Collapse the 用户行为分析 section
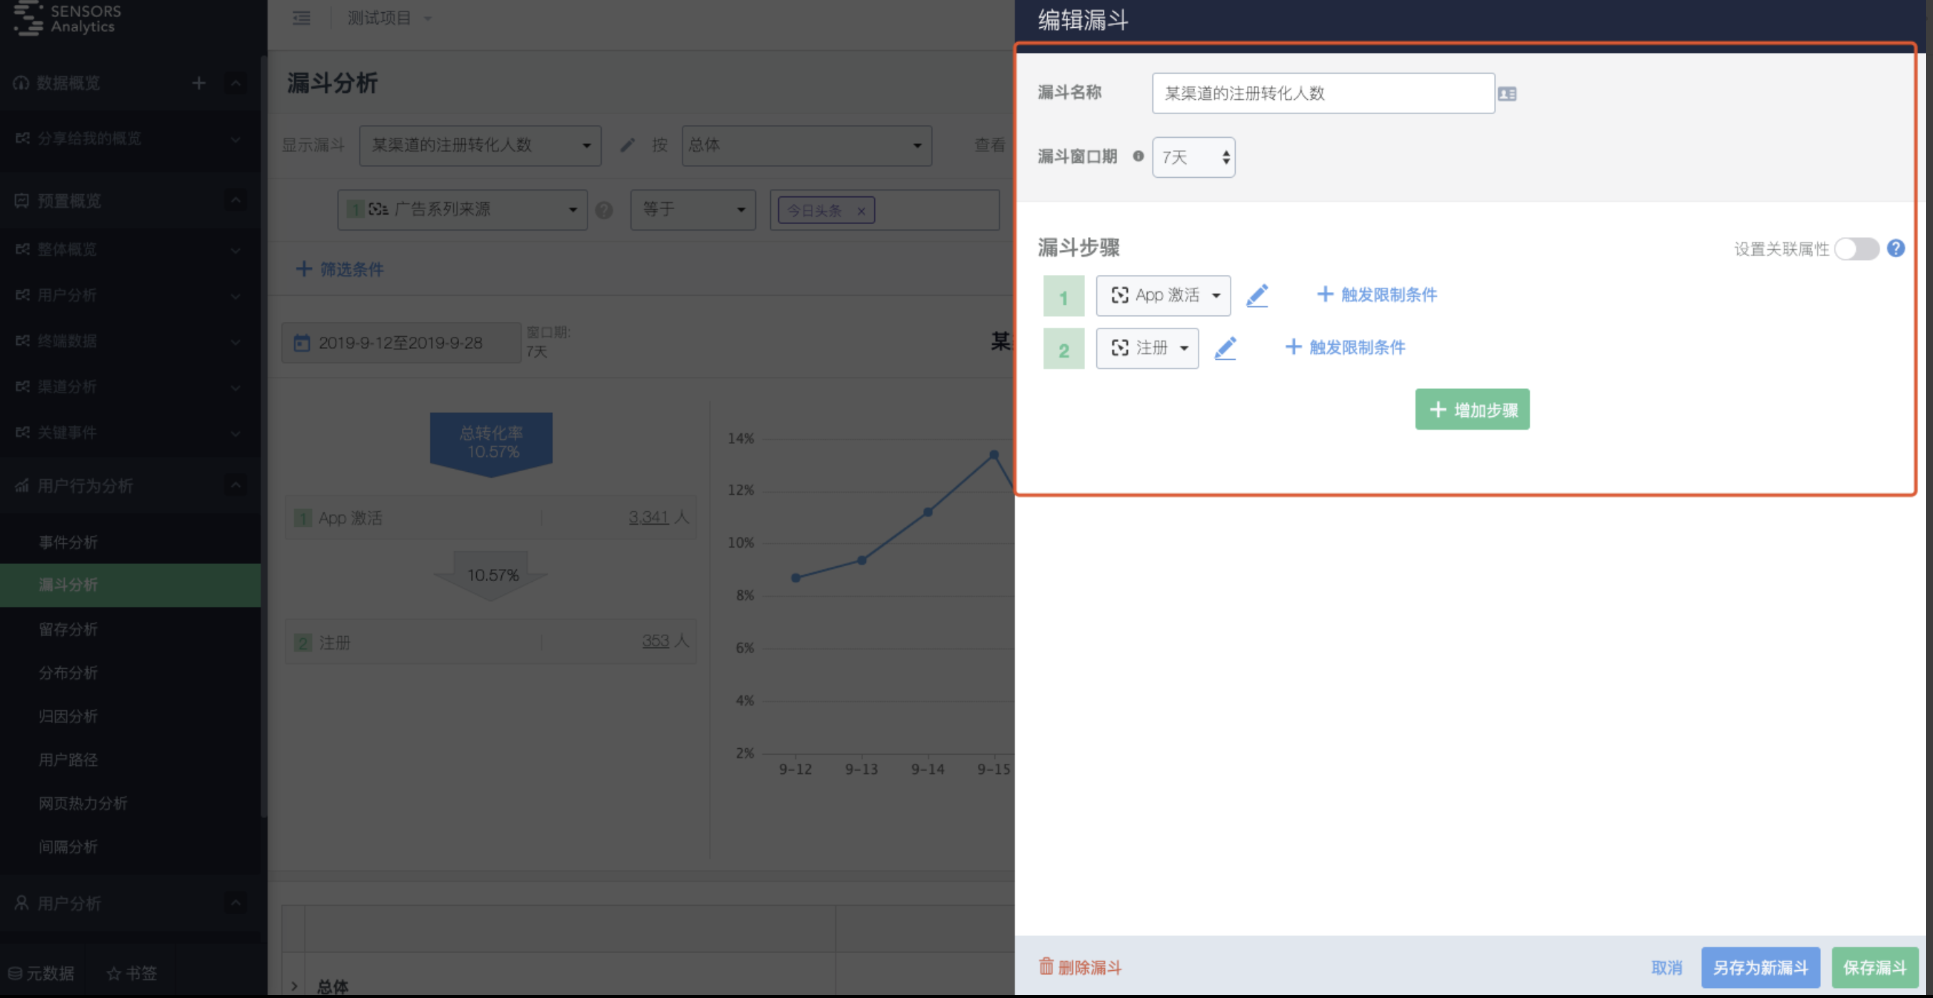The height and width of the screenshot is (998, 1933). (235, 485)
